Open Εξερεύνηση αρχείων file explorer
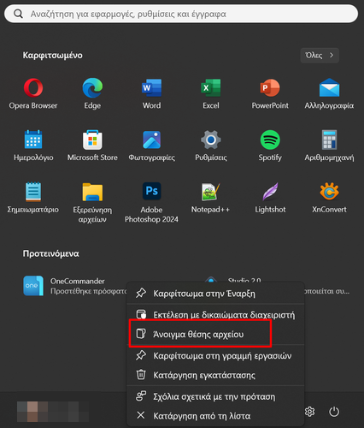 pos(92,203)
